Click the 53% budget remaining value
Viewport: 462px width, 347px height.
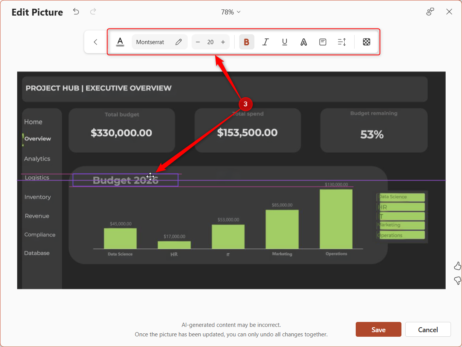(372, 135)
